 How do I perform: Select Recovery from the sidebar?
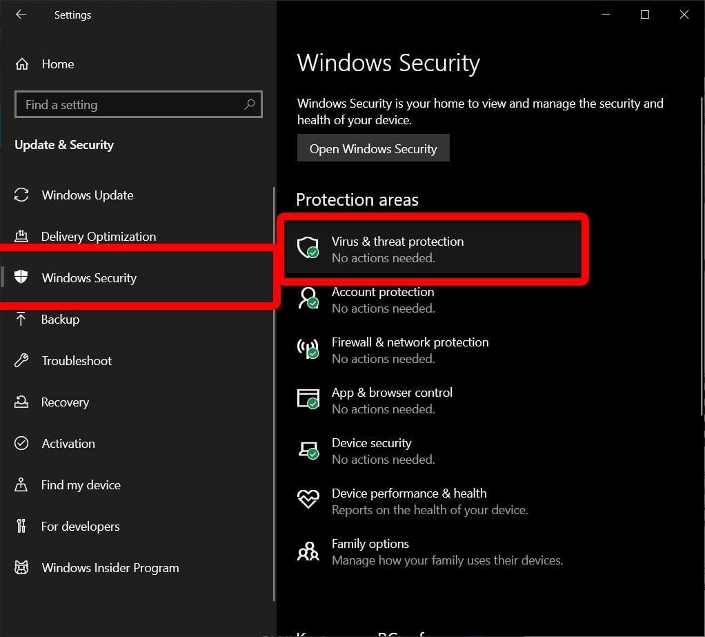tap(65, 402)
